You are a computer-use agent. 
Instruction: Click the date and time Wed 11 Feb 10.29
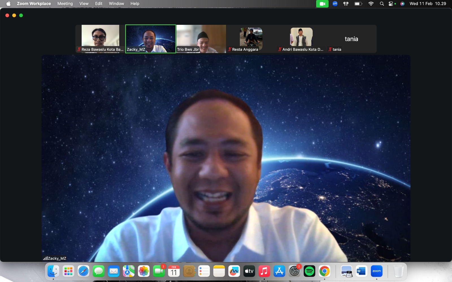pyautogui.click(x=428, y=4)
